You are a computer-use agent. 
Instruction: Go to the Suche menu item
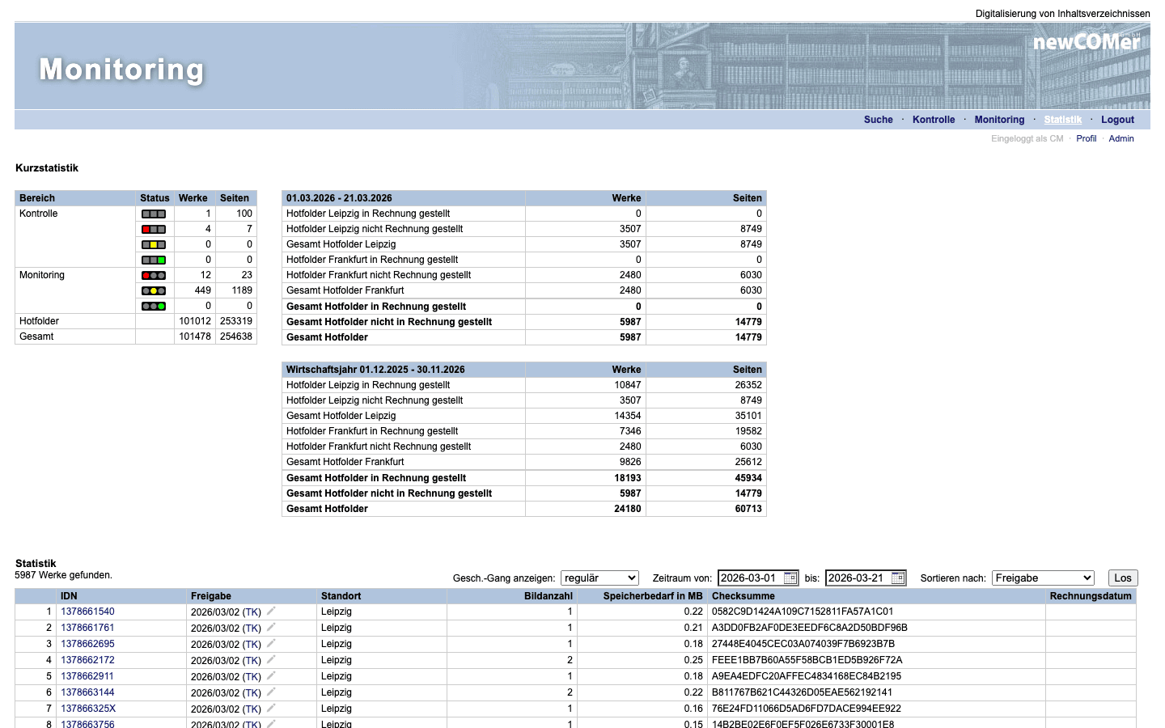(x=878, y=120)
